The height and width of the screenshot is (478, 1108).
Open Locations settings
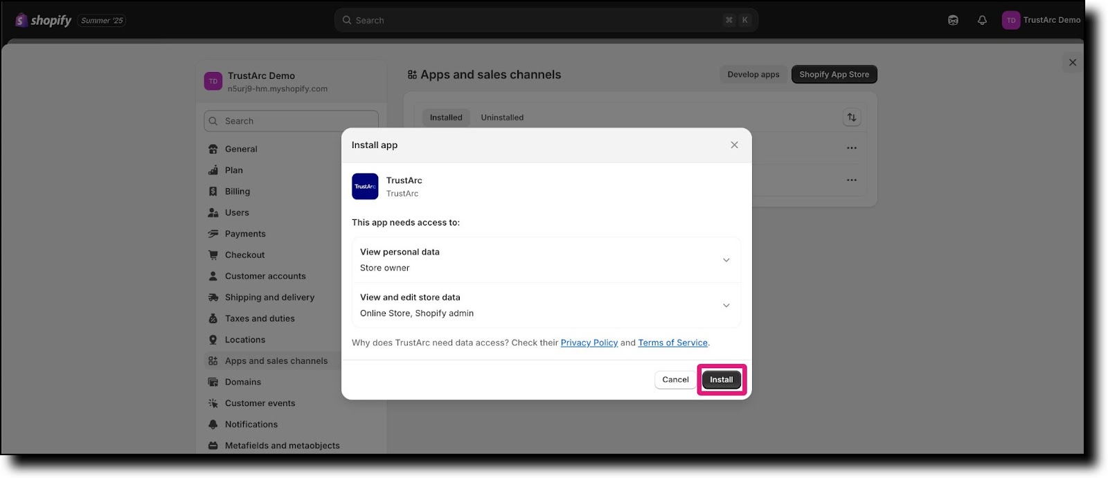coord(245,340)
